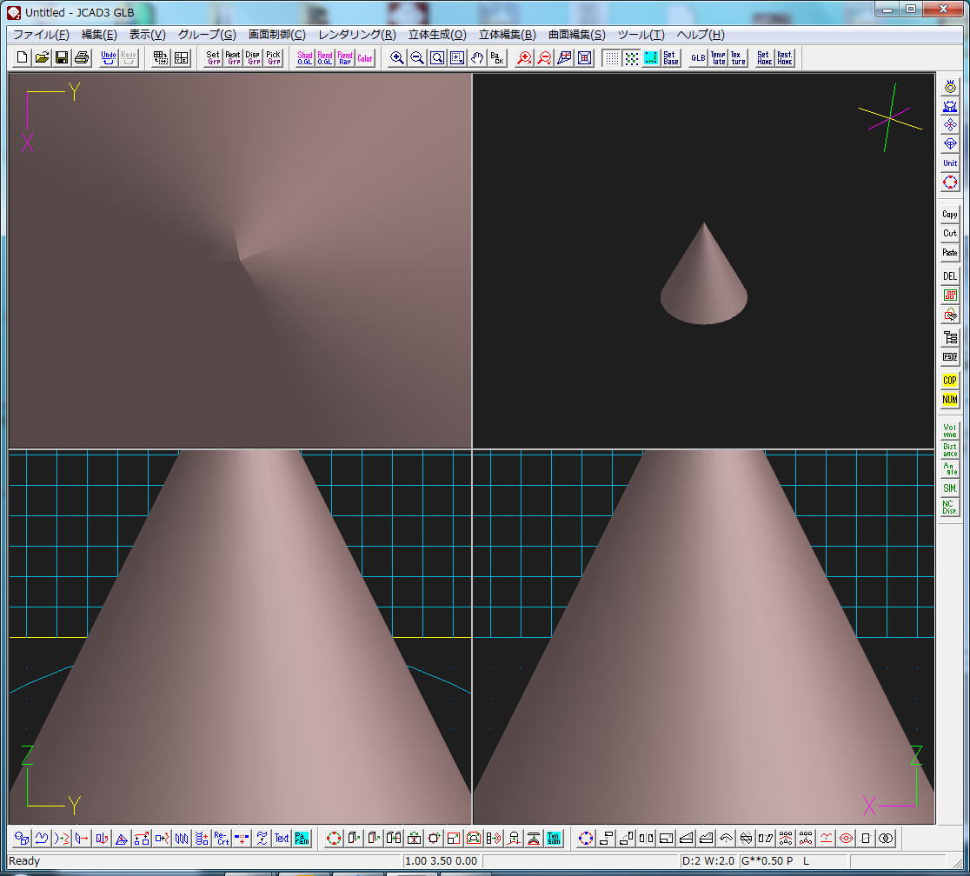Toggle the yellow COP button
Image resolution: width=970 pixels, height=876 pixels.
(950, 381)
